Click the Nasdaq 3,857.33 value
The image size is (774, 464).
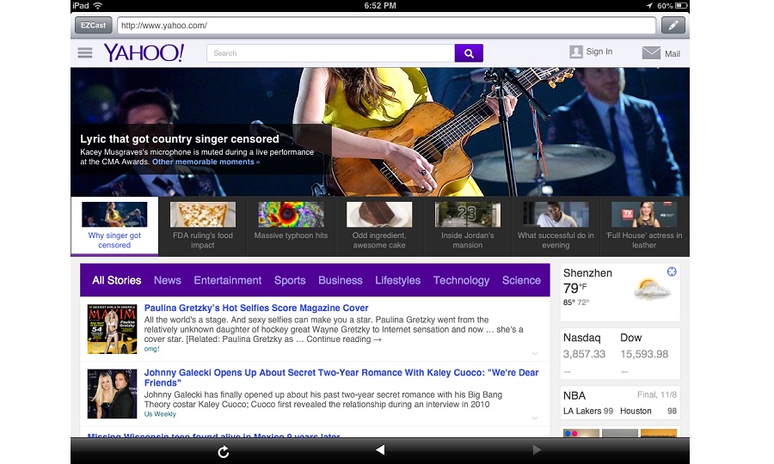(584, 354)
